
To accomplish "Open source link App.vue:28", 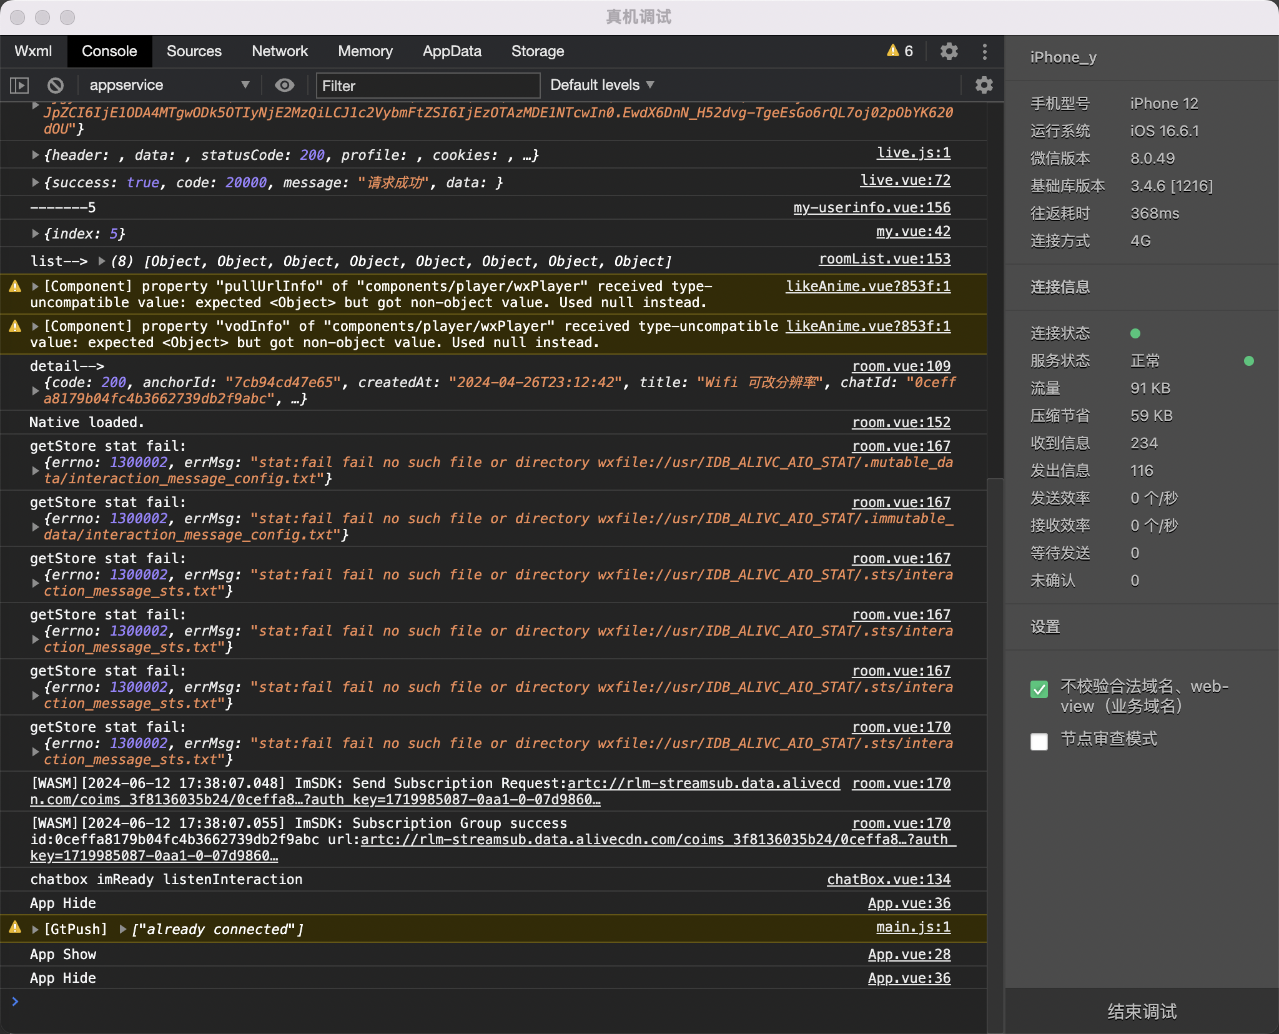I will pos(909,955).
